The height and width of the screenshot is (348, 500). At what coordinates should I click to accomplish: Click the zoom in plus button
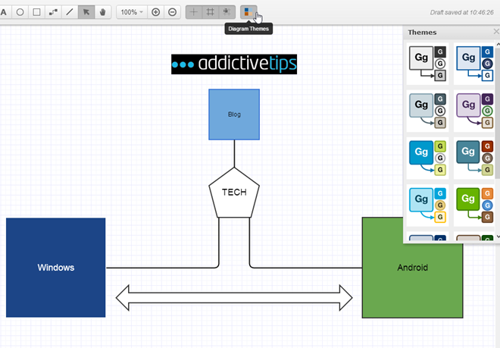[155, 12]
